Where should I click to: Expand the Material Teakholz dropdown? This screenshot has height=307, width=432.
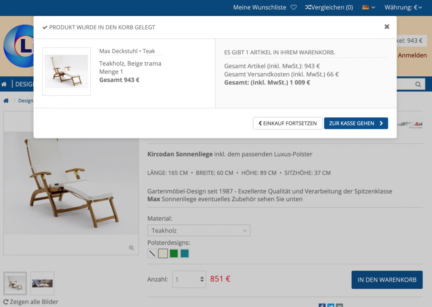point(199,231)
